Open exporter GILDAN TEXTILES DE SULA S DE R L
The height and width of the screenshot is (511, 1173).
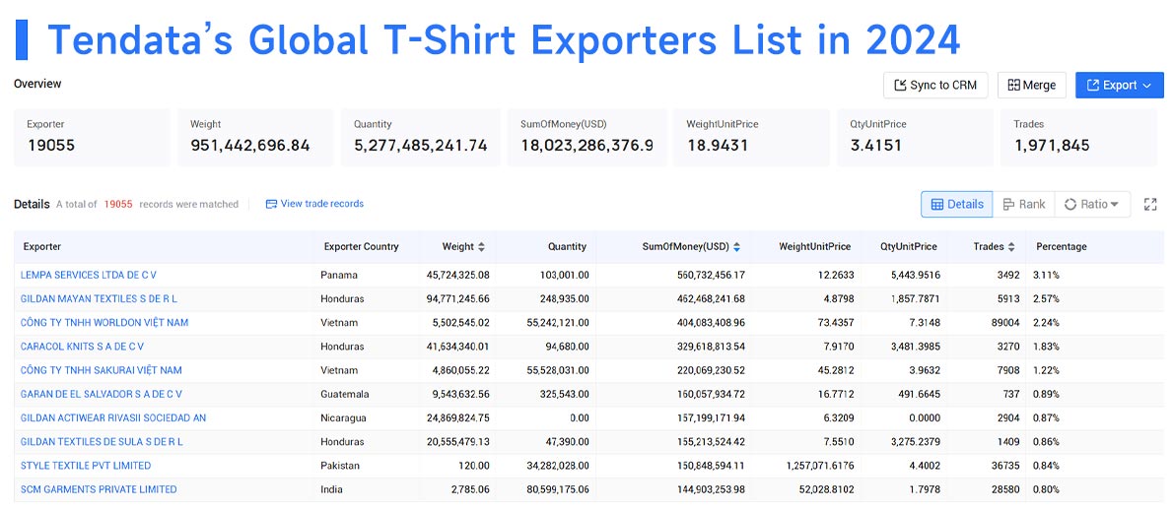[x=102, y=442]
